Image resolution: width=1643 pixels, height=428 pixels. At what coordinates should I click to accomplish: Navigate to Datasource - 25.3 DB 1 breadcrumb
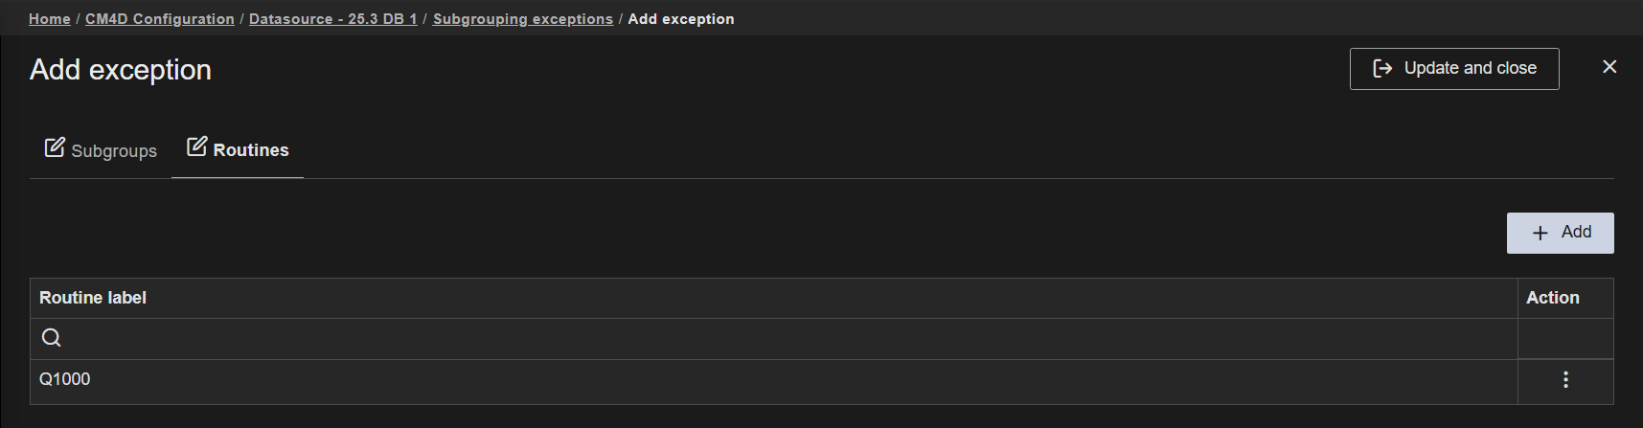point(333,19)
